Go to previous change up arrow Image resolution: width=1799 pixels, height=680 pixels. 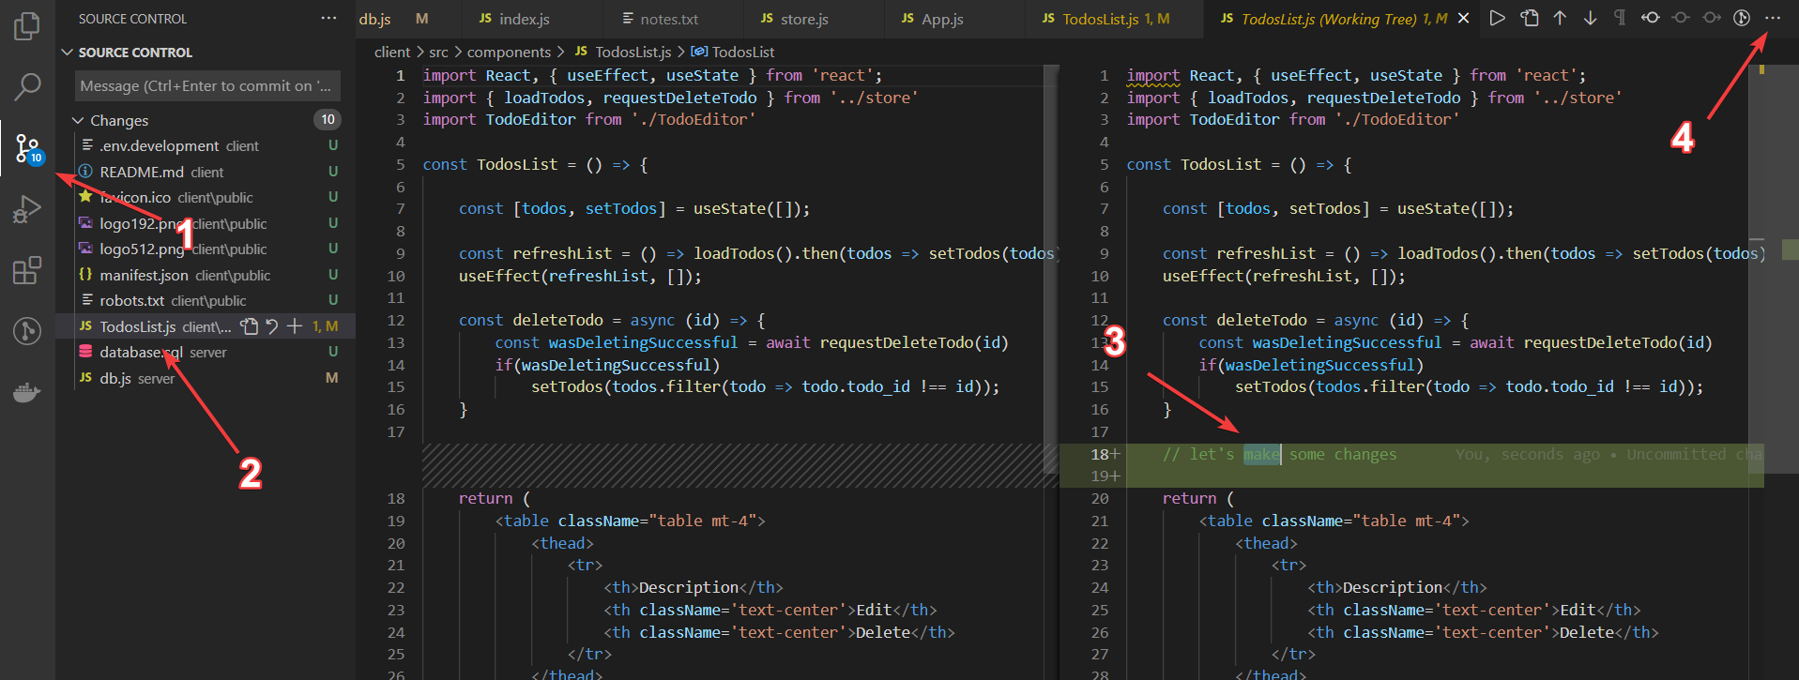[x=1560, y=18]
